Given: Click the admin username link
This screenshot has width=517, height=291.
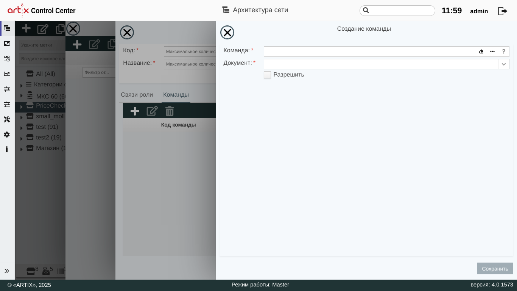Looking at the screenshot, I should coord(479,11).
